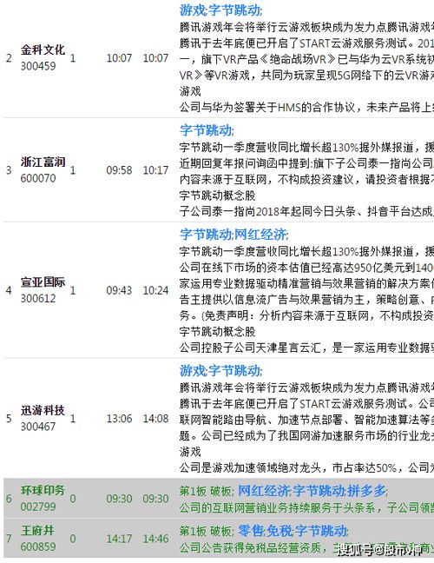The image size is (434, 563).
Task: Click stock name 迅游科技
Action: click(43, 410)
